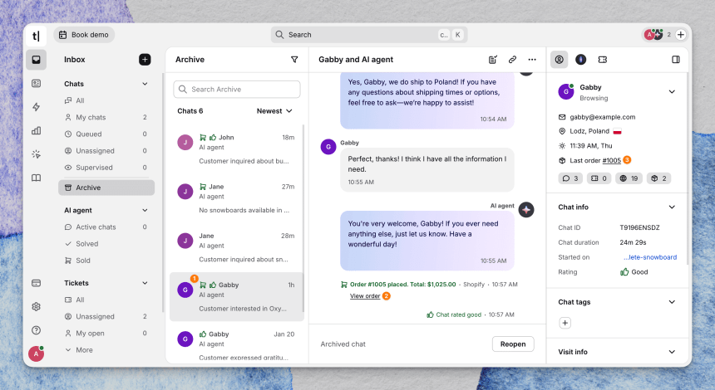This screenshot has height=390, width=715.
Task: Select Queued chats
Action: tap(106, 134)
